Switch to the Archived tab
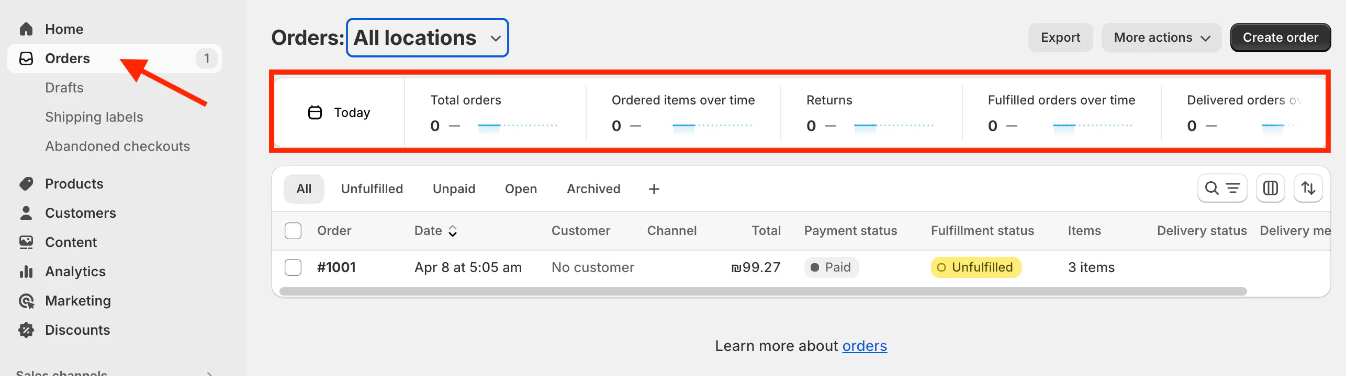The width and height of the screenshot is (1346, 376). click(x=593, y=189)
